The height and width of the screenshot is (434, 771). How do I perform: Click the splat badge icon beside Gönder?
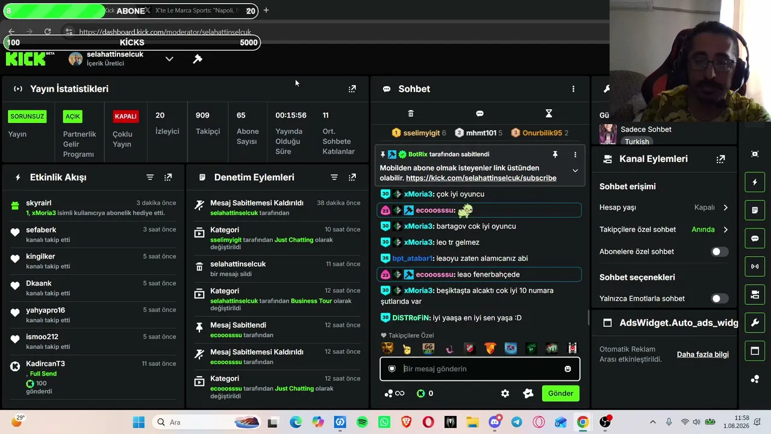click(x=528, y=394)
